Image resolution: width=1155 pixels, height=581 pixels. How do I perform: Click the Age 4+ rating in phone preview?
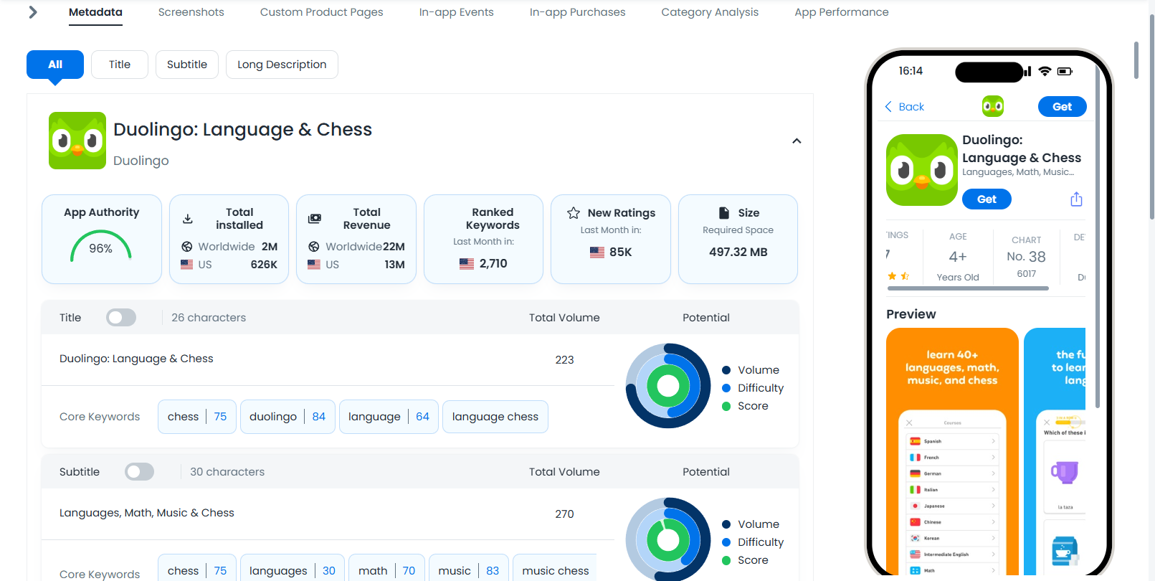(958, 257)
